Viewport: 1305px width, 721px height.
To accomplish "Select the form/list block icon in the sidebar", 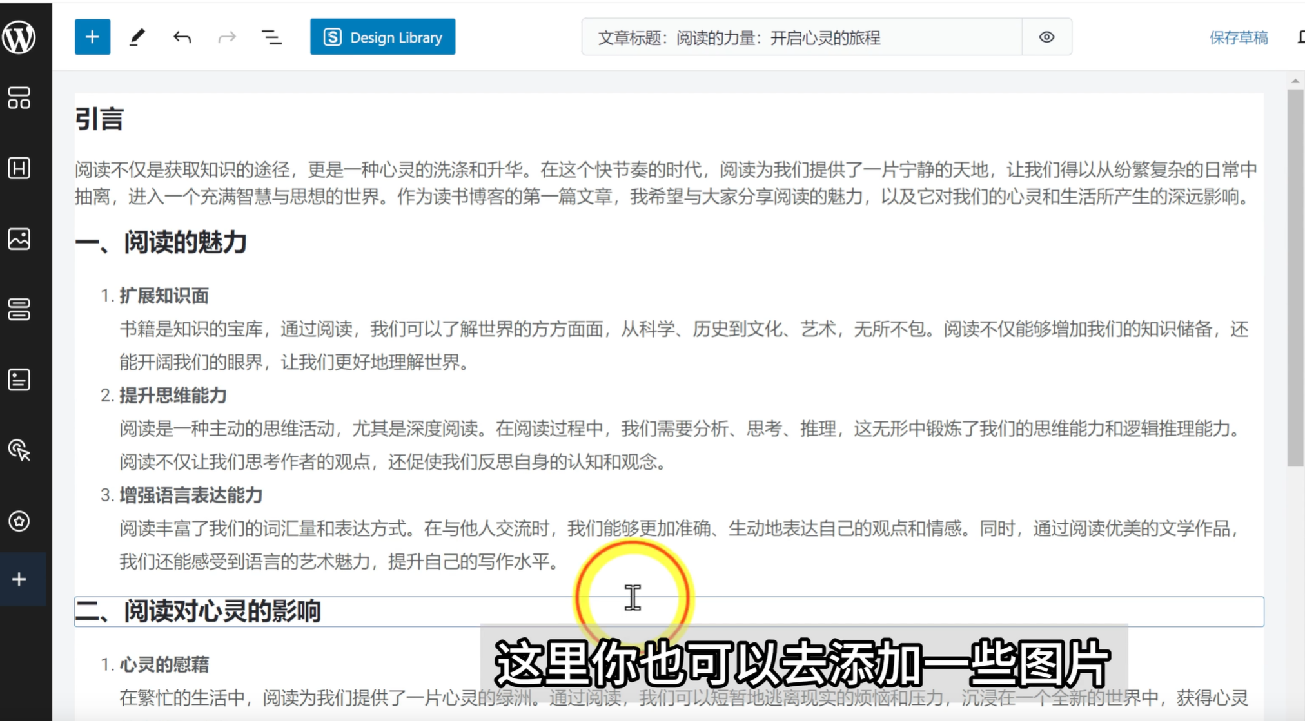I will point(19,380).
